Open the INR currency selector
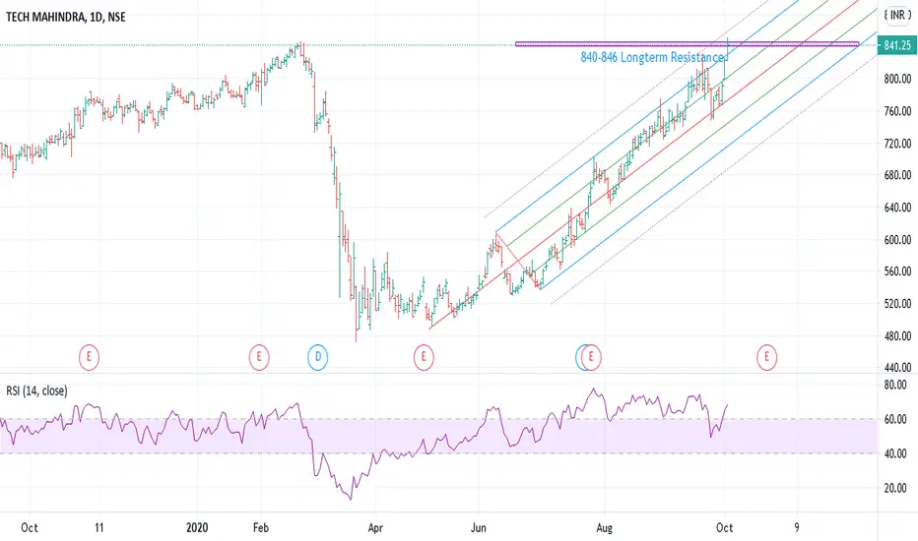This screenshot has width=918, height=541. pos(897,15)
